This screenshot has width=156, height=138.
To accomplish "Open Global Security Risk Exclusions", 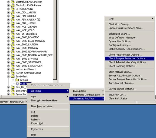I will 129,49.
